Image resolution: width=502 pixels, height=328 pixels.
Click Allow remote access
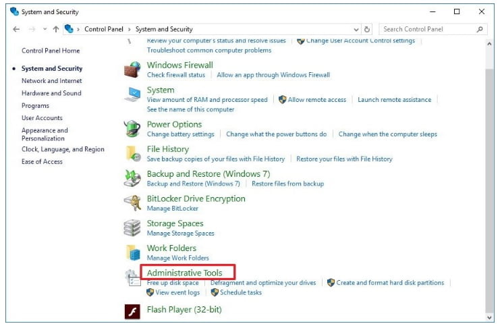[x=317, y=100]
